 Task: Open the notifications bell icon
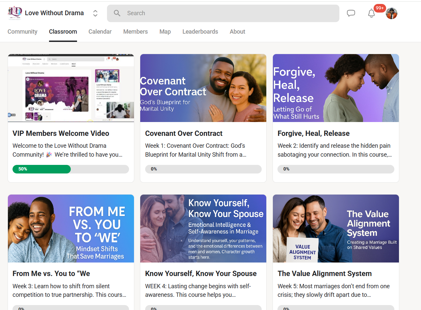pos(371,13)
